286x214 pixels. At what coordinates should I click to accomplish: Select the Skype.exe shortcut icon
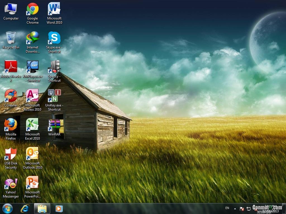pyautogui.click(x=54, y=42)
